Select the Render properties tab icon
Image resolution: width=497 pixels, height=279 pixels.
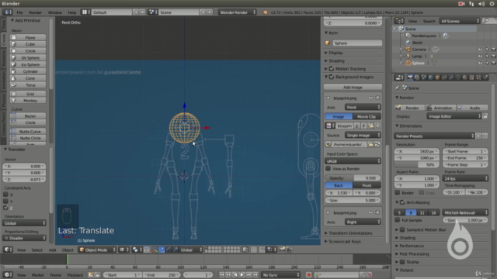410,77
